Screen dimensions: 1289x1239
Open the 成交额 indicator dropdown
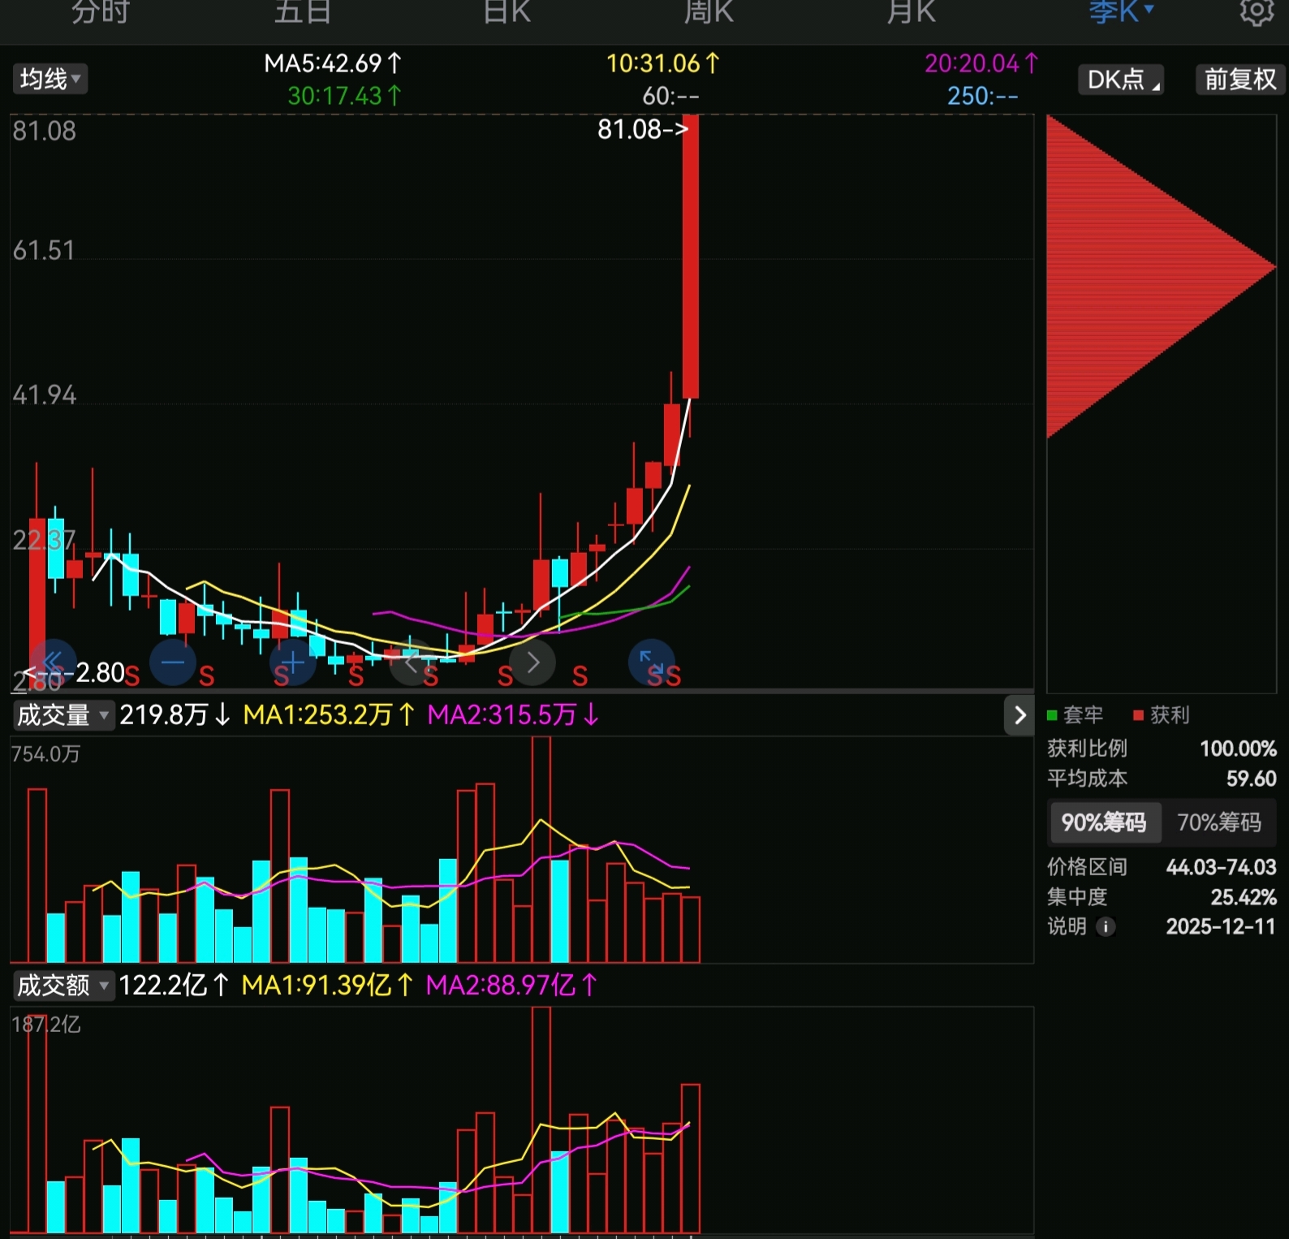[63, 986]
